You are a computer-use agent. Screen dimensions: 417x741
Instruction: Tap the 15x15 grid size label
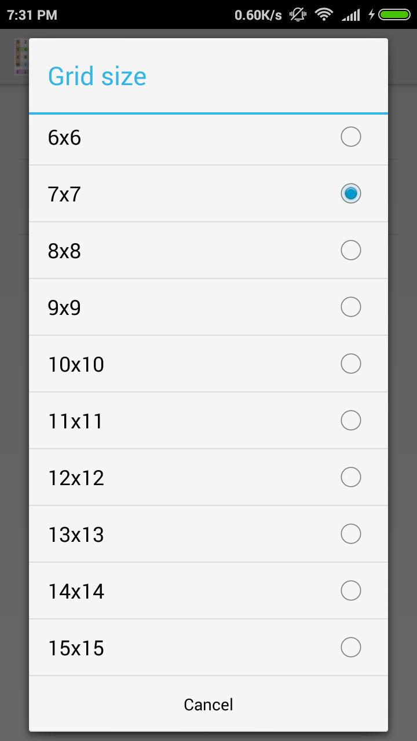coord(76,648)
